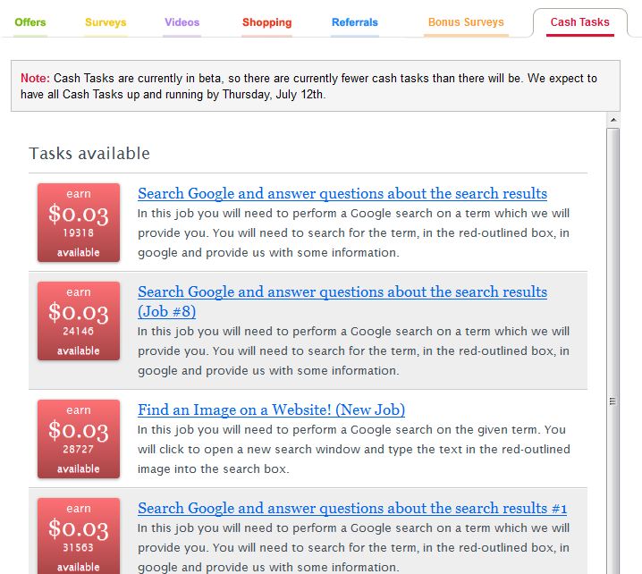Click earn badge showing 24146 available
The image size is (642, 574).
click(x=79, y=321)
